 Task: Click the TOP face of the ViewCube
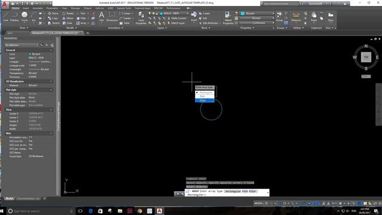pos(366,57)
